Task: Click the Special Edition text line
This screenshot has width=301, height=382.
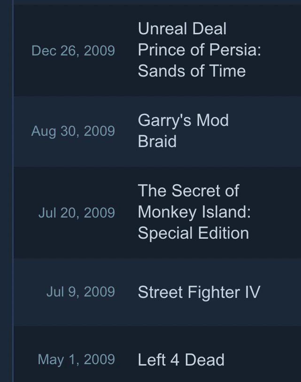Action: click(193, 233)
